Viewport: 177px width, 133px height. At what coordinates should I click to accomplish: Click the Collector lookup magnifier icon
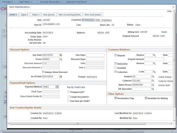click(153, 81)
